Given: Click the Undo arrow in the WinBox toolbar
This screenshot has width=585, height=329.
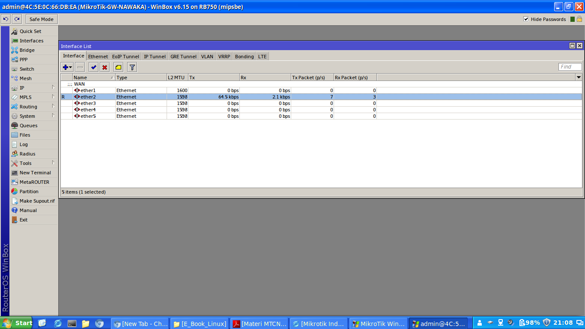Looking at the screenshot, I should [6, 19].
